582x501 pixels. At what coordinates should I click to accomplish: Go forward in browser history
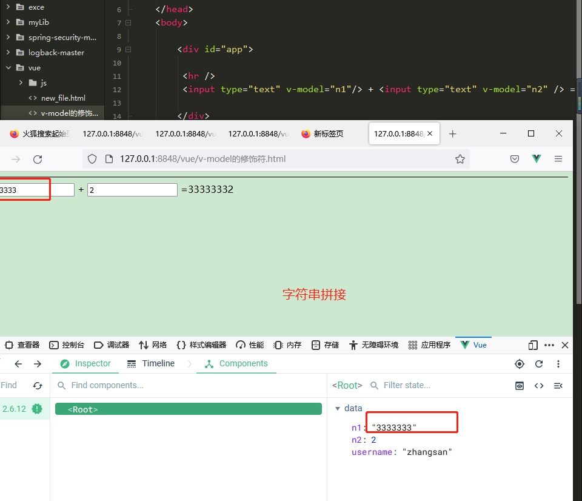pos(16,160)
